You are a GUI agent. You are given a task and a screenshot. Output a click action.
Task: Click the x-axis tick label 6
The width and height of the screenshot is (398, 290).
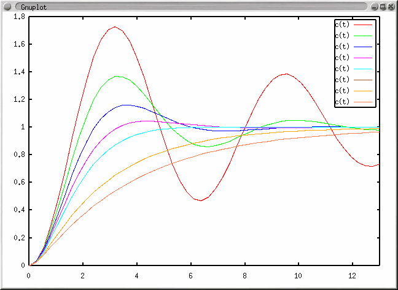pos(190,276)
